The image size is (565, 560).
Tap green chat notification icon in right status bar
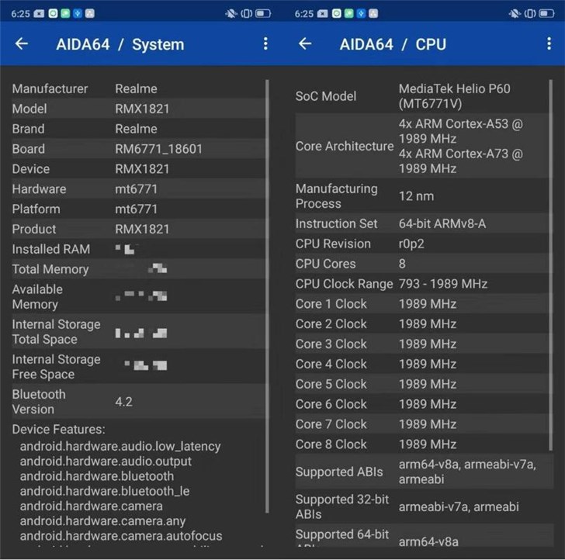[348, 14]
